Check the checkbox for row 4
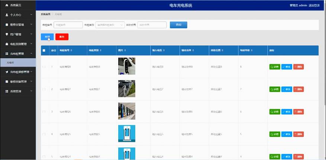The image size is (326, 160). [x=44, y=134]
